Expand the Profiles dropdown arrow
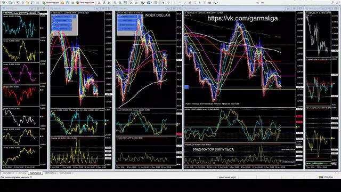Viewport: 341px width, 192px height. (x=13, y=3)
